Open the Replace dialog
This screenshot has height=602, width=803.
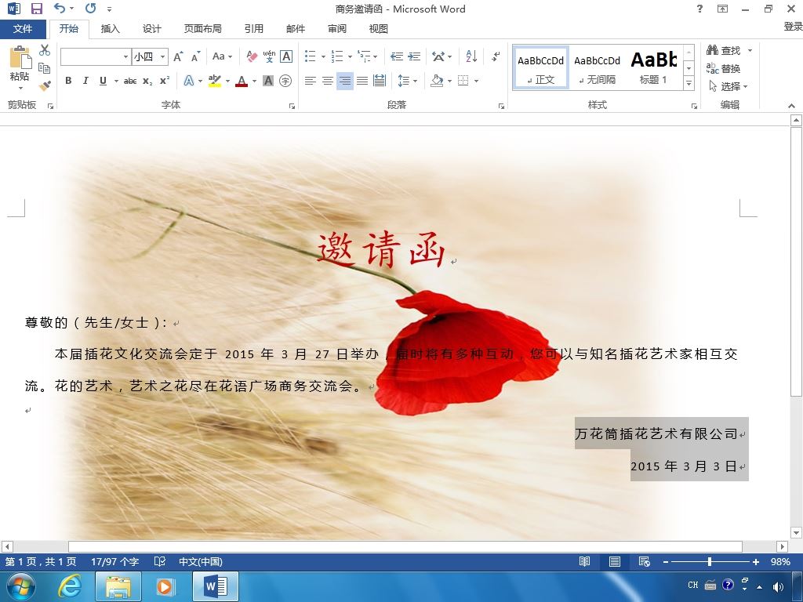click(724, 68)
